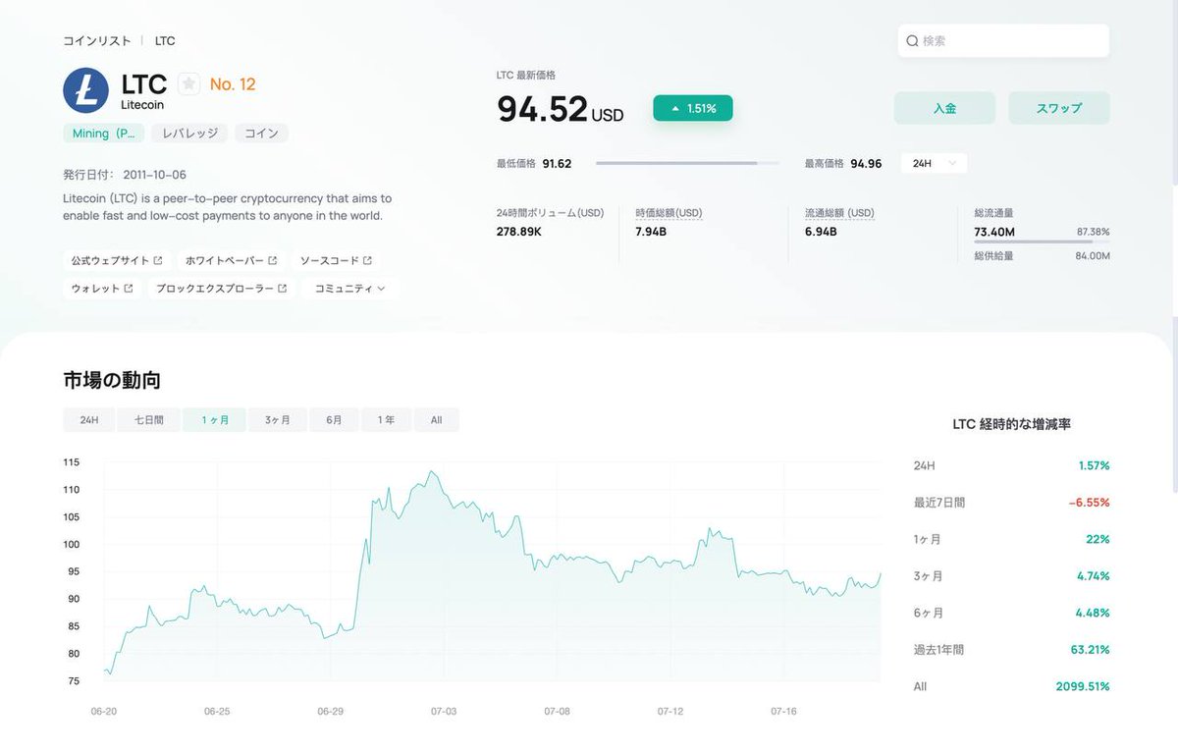Select the All chart timeframe

point(436,419)
